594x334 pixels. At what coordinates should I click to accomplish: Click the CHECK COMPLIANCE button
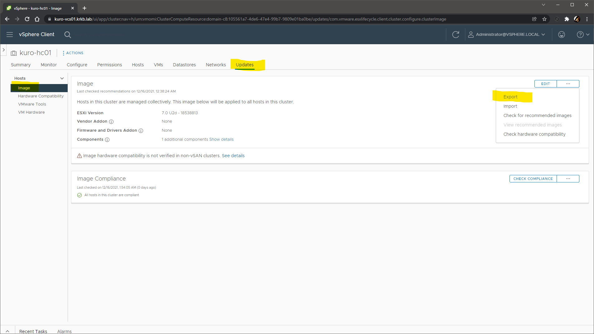pos(533,179)
